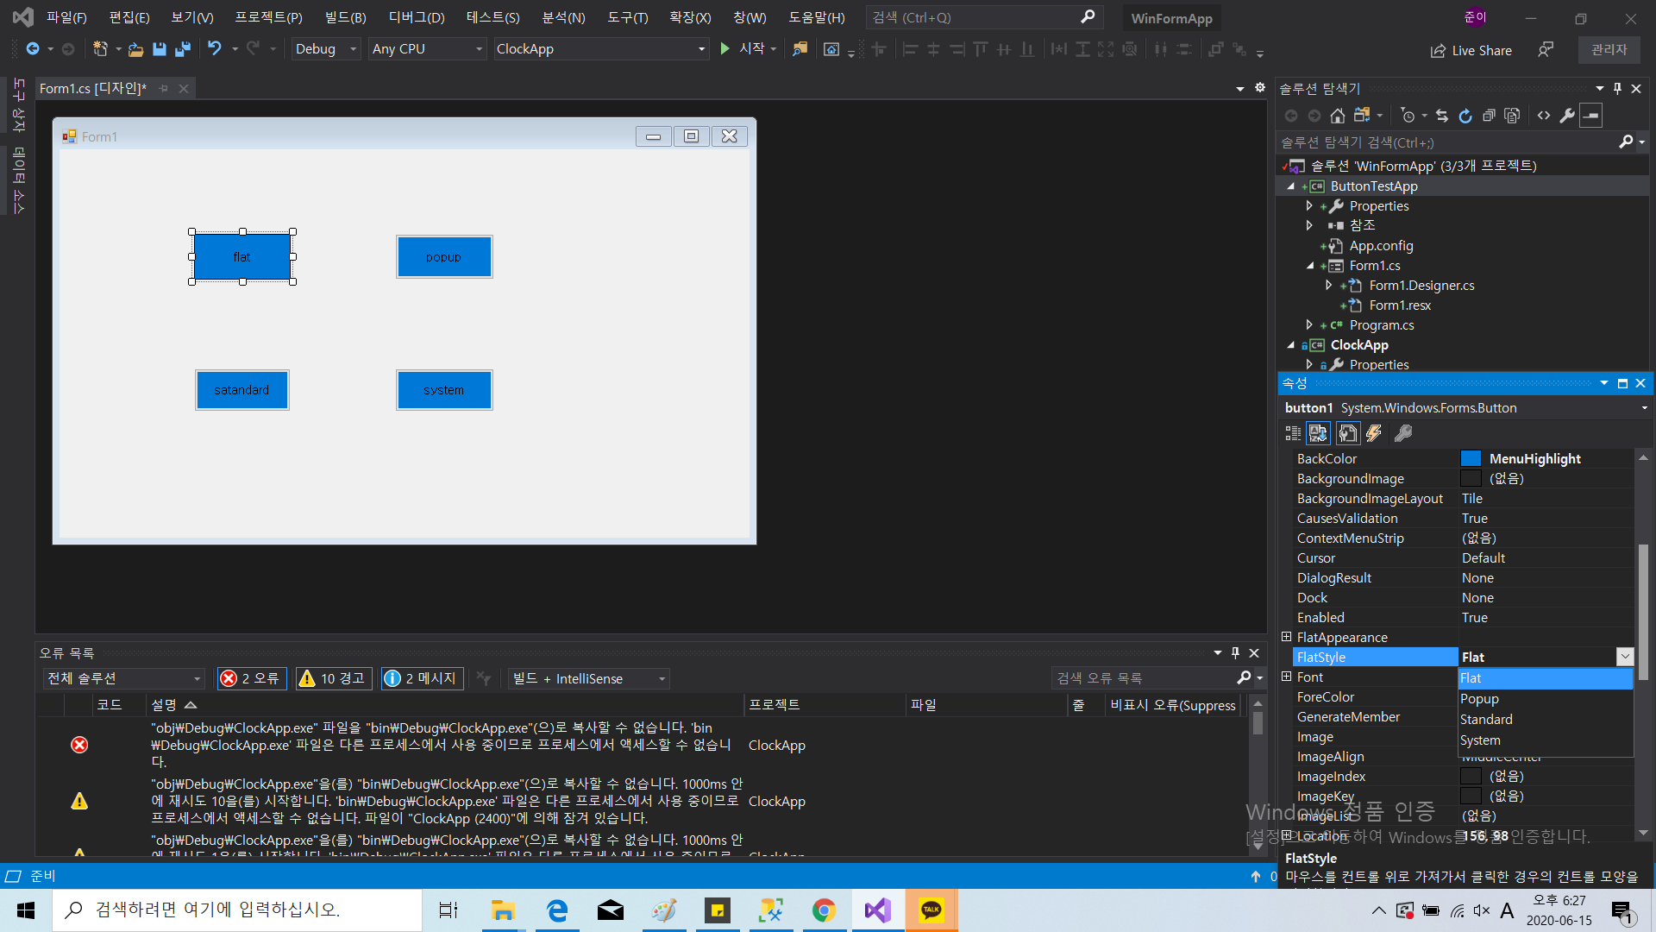Switch Properties panel to Alphabetical sort
Screen dimensions: 1656x932
pos(1318,433)
